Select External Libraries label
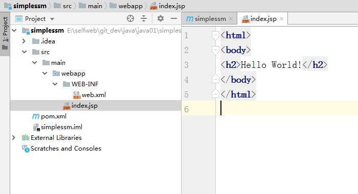Viewport: 358px width, 194px height. [56, 138]
